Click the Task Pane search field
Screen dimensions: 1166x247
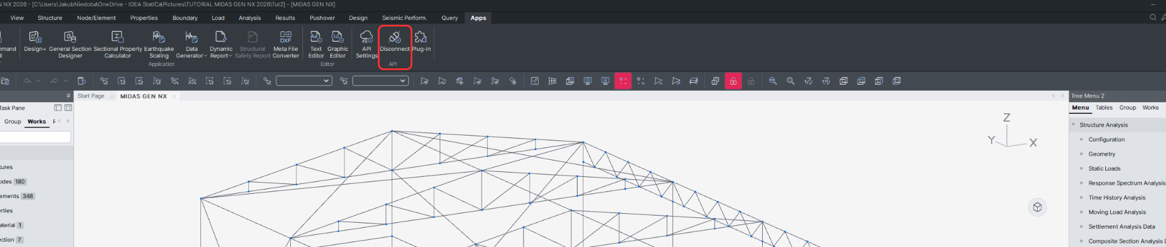(35, 137)
